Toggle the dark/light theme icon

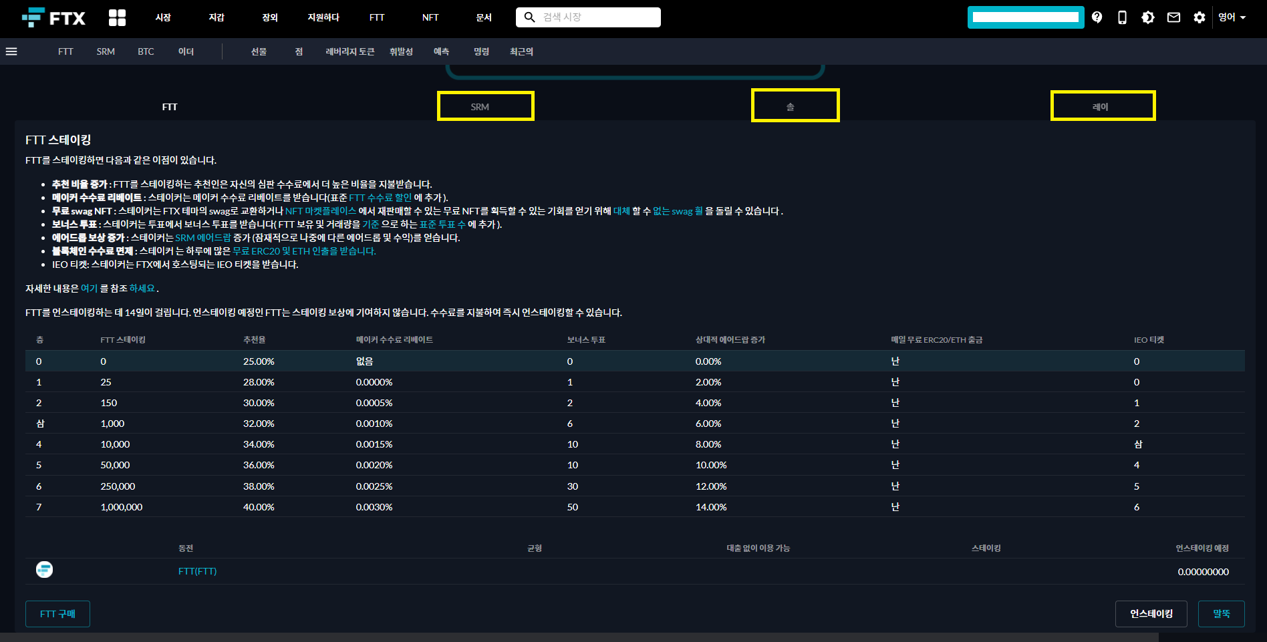pyautogui.click(x=1147, y=17)
